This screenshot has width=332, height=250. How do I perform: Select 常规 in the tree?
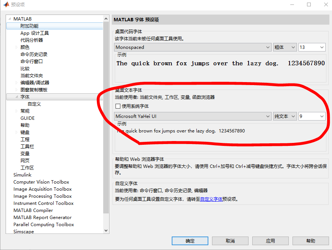pyautogui.click(x=25, y=111)
